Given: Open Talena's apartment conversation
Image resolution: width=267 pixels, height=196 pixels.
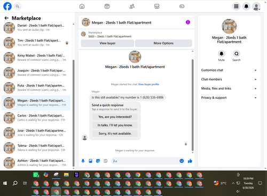Looking at the screenshot, I should coord(36,148).
